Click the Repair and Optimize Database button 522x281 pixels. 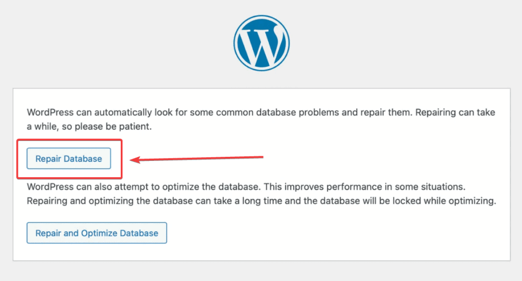(97, 233)
